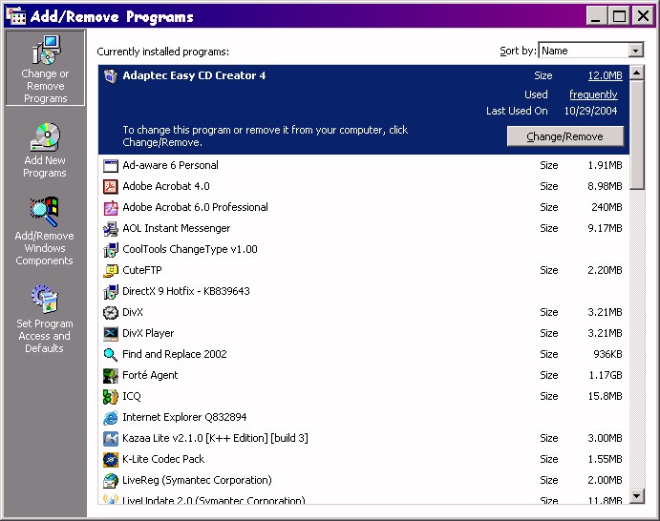
Task: Click the CoolTools ChangeType icon
Action: coord(110,249)
